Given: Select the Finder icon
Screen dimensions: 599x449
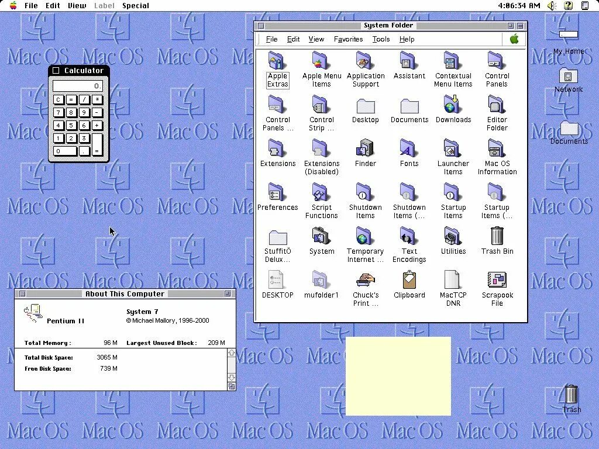Looking at the screenshot, I should pos(365,148).
